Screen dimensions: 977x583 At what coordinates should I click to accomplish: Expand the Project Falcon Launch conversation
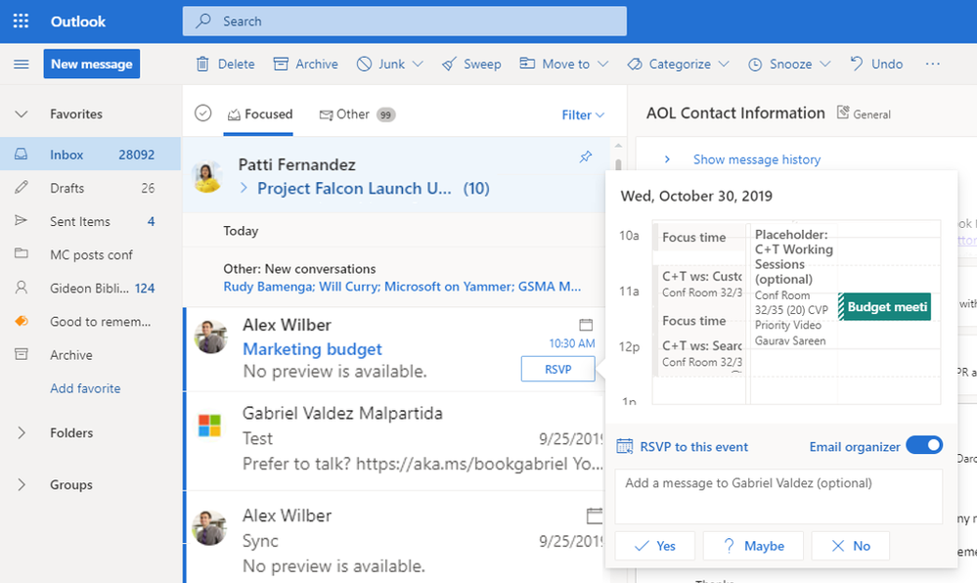tap(244, 188)
